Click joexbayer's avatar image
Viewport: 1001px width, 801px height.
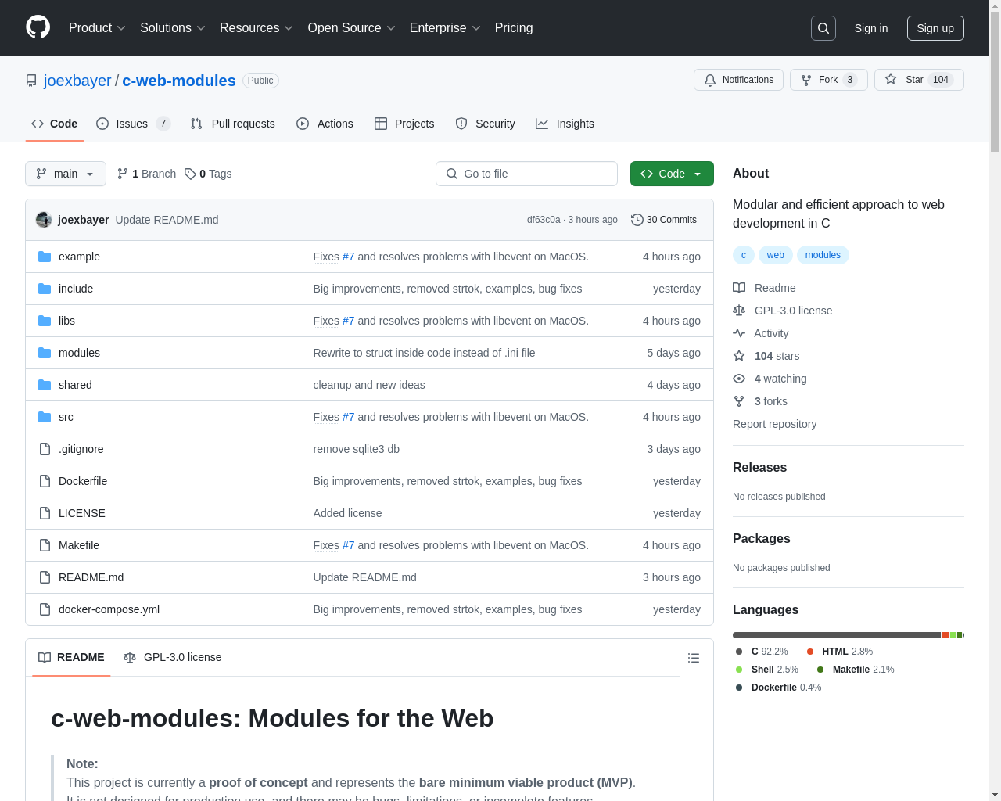[x=44, y=220]
